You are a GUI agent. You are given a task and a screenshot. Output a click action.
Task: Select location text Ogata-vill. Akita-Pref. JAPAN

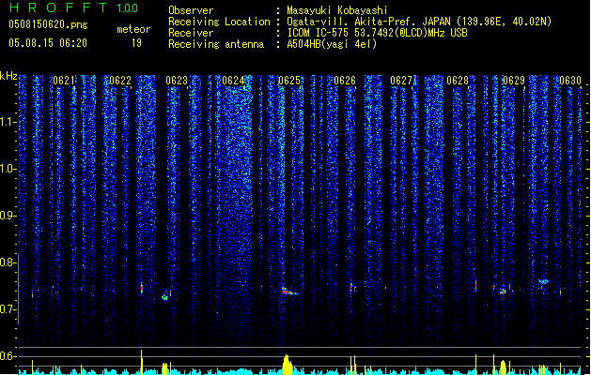pyautogui.click(x=368, y=22)
